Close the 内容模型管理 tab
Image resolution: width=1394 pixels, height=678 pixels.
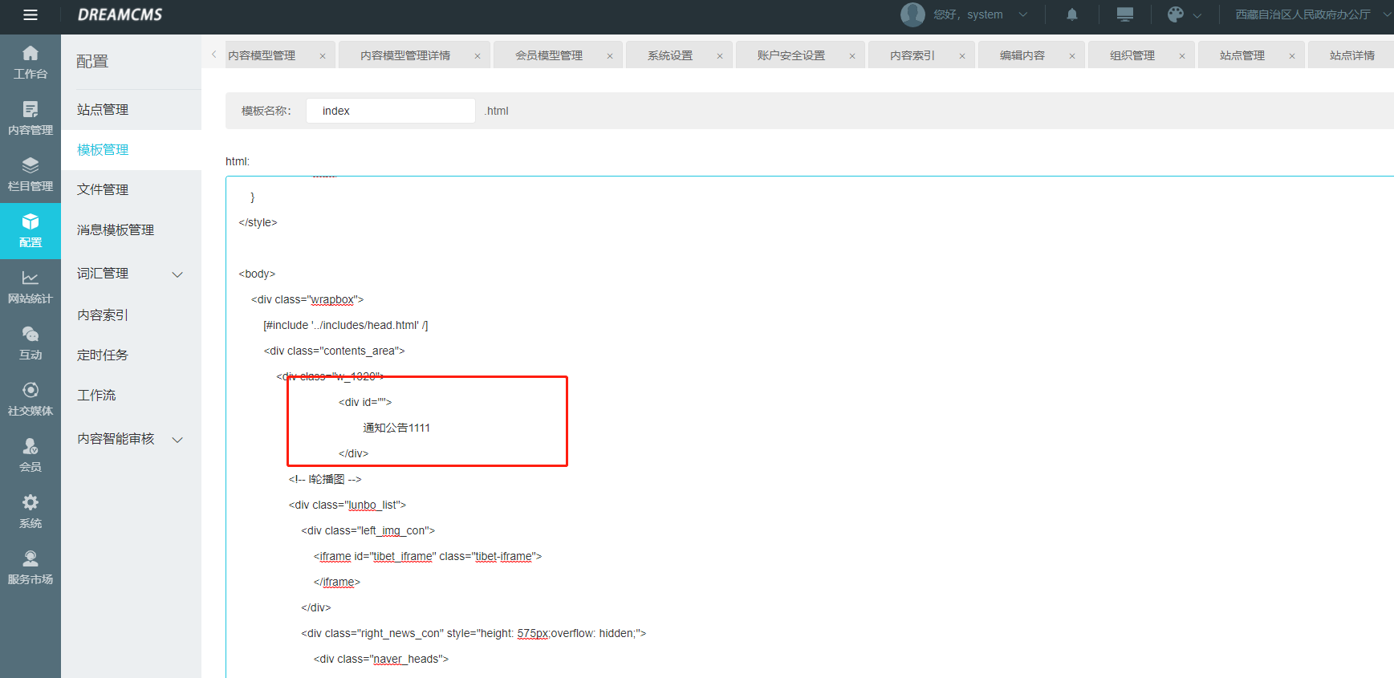pyautogui.click(x=323, y=56)
